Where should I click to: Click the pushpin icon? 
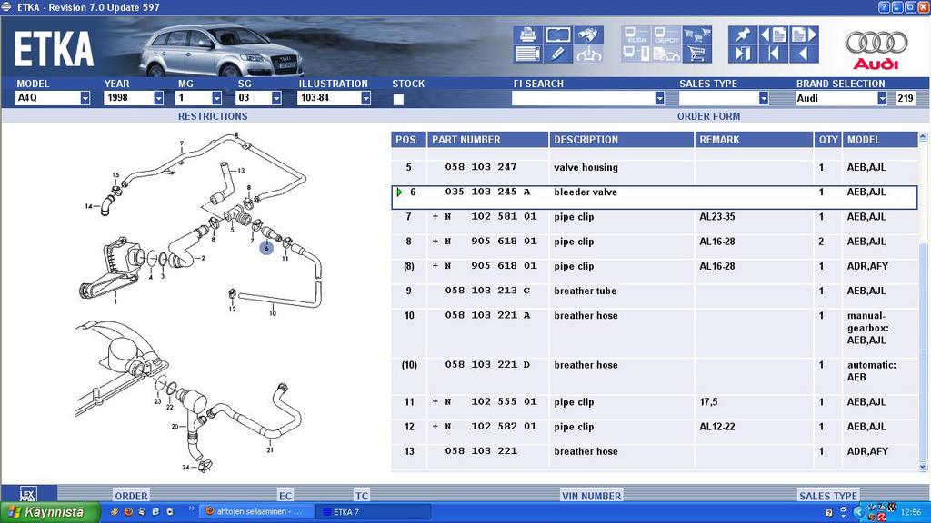click(742, 35)
